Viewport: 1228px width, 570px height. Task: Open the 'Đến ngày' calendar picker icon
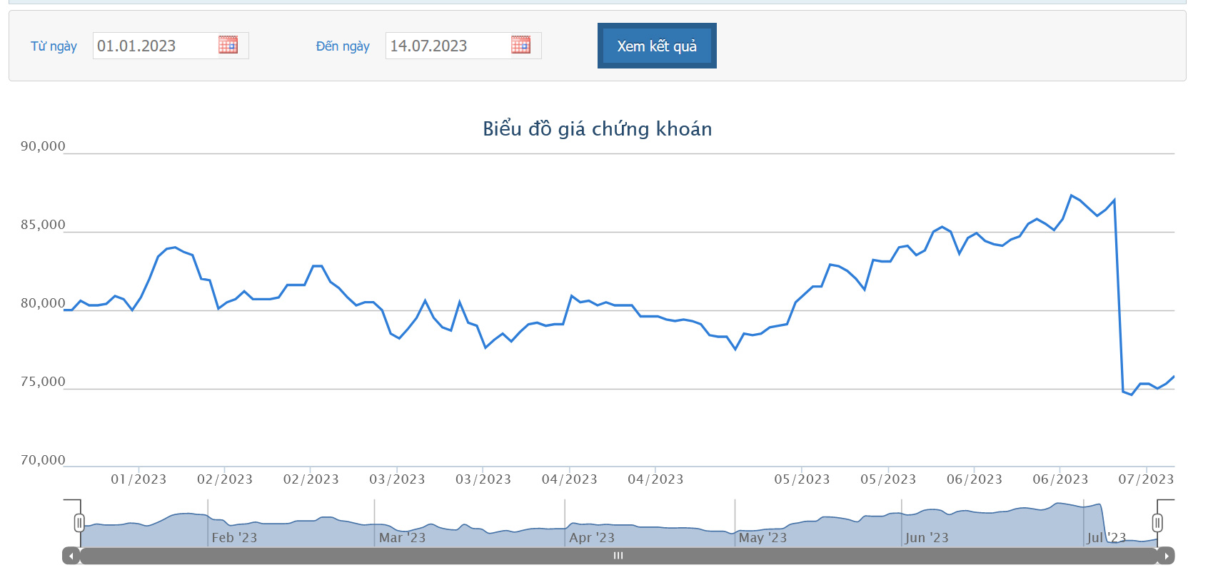coord(520,45)
